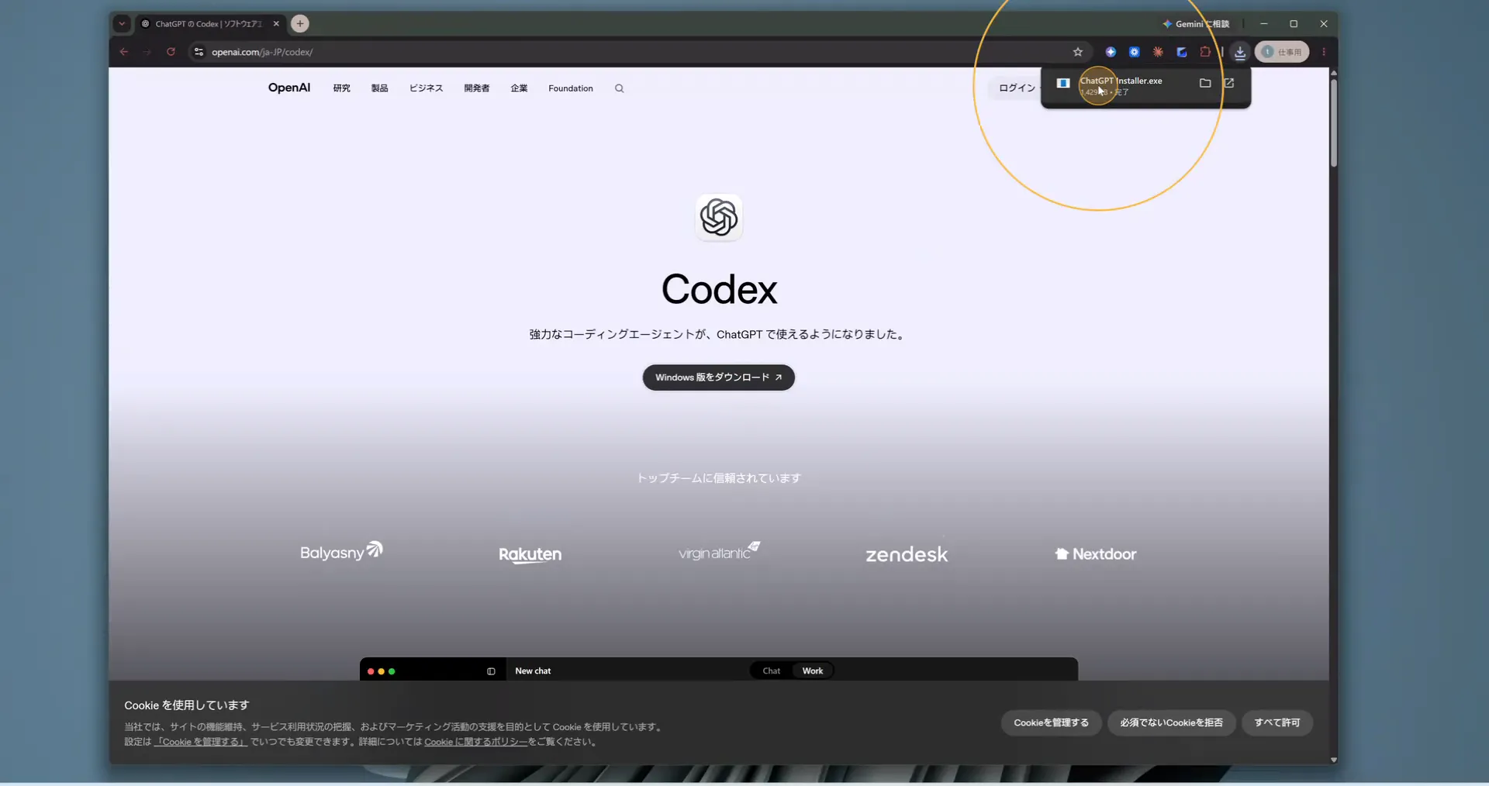Open a new browser tab
This screenshot has height=786, width=1489.
(300, 24)
